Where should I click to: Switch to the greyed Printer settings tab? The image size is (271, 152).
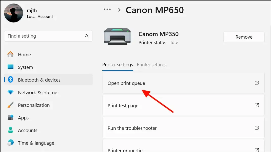[x=152, y=65]
